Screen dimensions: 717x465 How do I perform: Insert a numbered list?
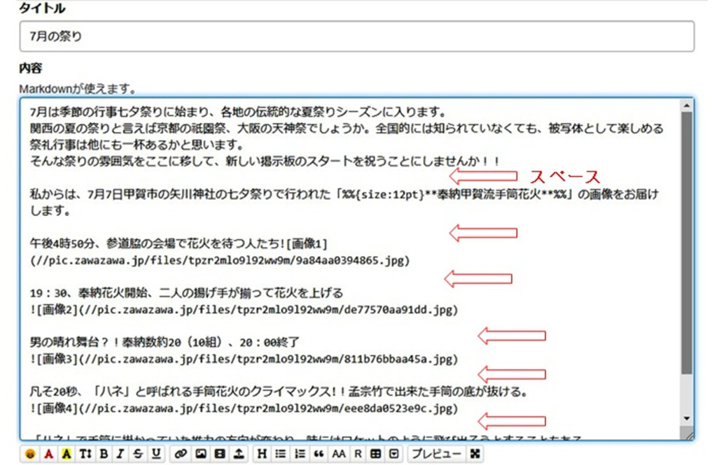tap(300, 454)
